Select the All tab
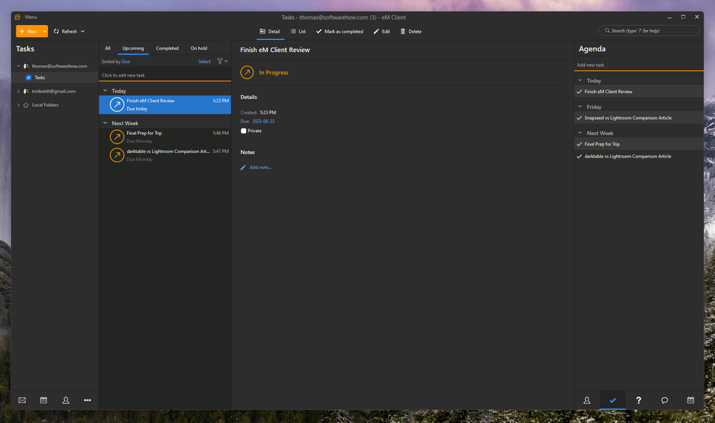 pyautogui.click(x=108, y=49)
